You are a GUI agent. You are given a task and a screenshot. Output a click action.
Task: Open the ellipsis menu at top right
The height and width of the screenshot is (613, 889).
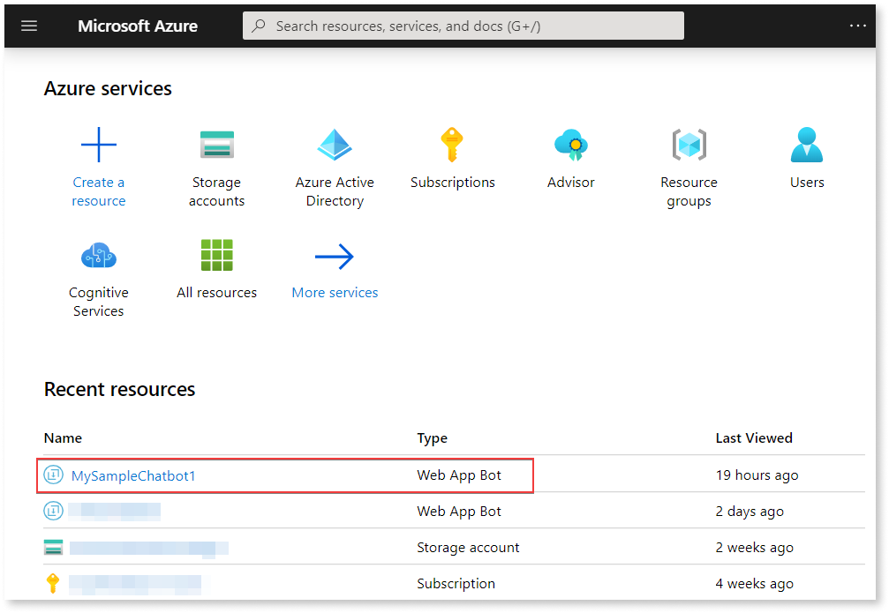[857, 26]
